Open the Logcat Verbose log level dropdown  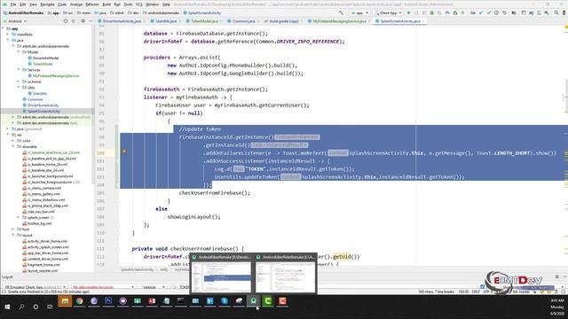pos(154,287)
